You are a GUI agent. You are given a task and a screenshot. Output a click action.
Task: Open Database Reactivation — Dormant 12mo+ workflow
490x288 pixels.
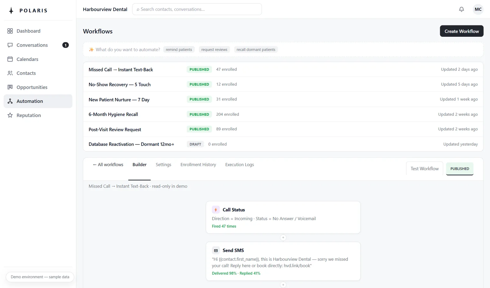[x=283, y=144]
